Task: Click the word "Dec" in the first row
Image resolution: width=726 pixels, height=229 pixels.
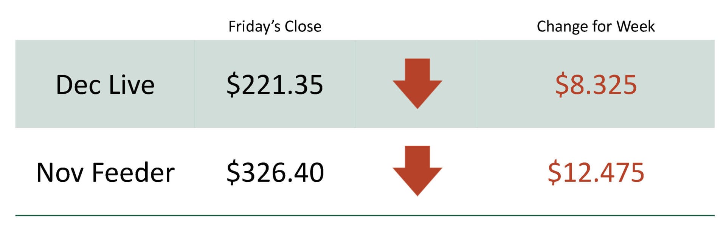Action: tap(79, 85)
